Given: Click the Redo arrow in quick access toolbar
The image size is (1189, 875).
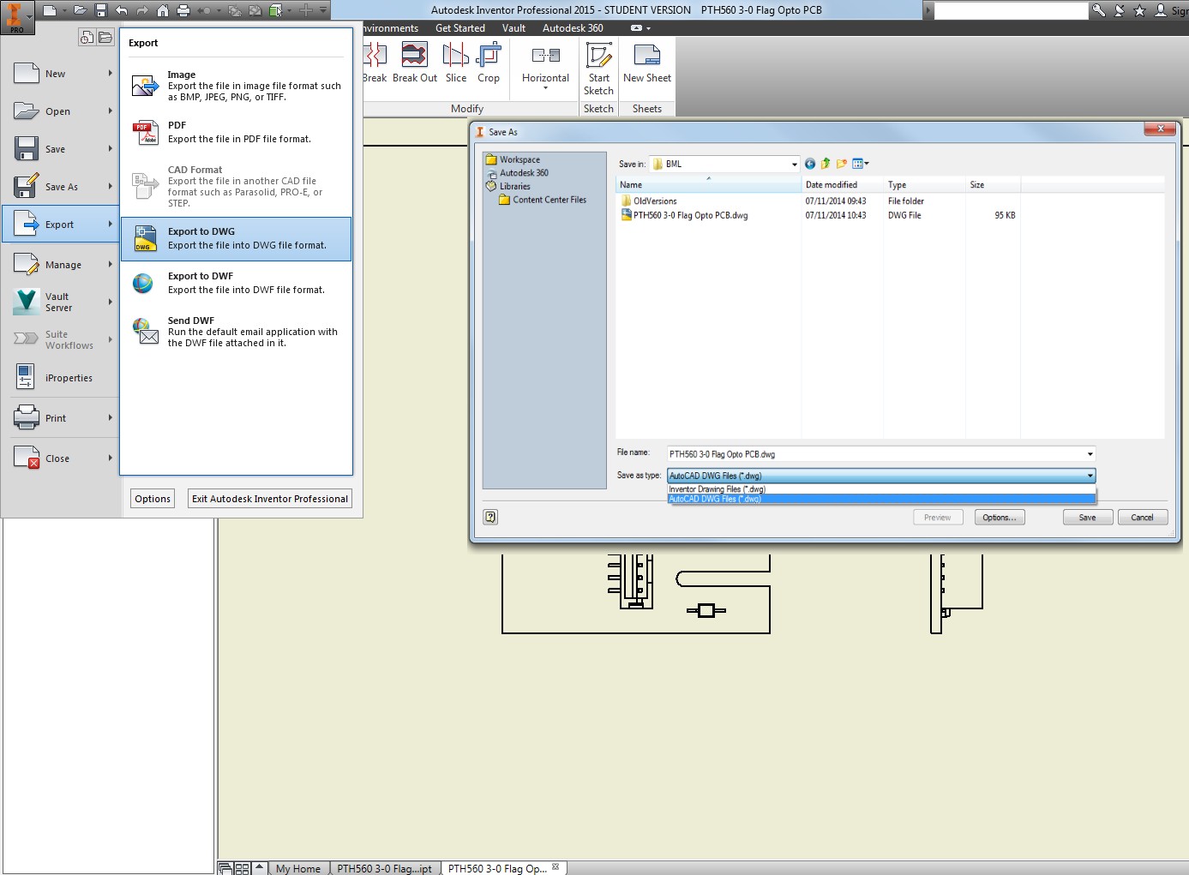Looking at the screenshot, I should (x=142, y=10).
